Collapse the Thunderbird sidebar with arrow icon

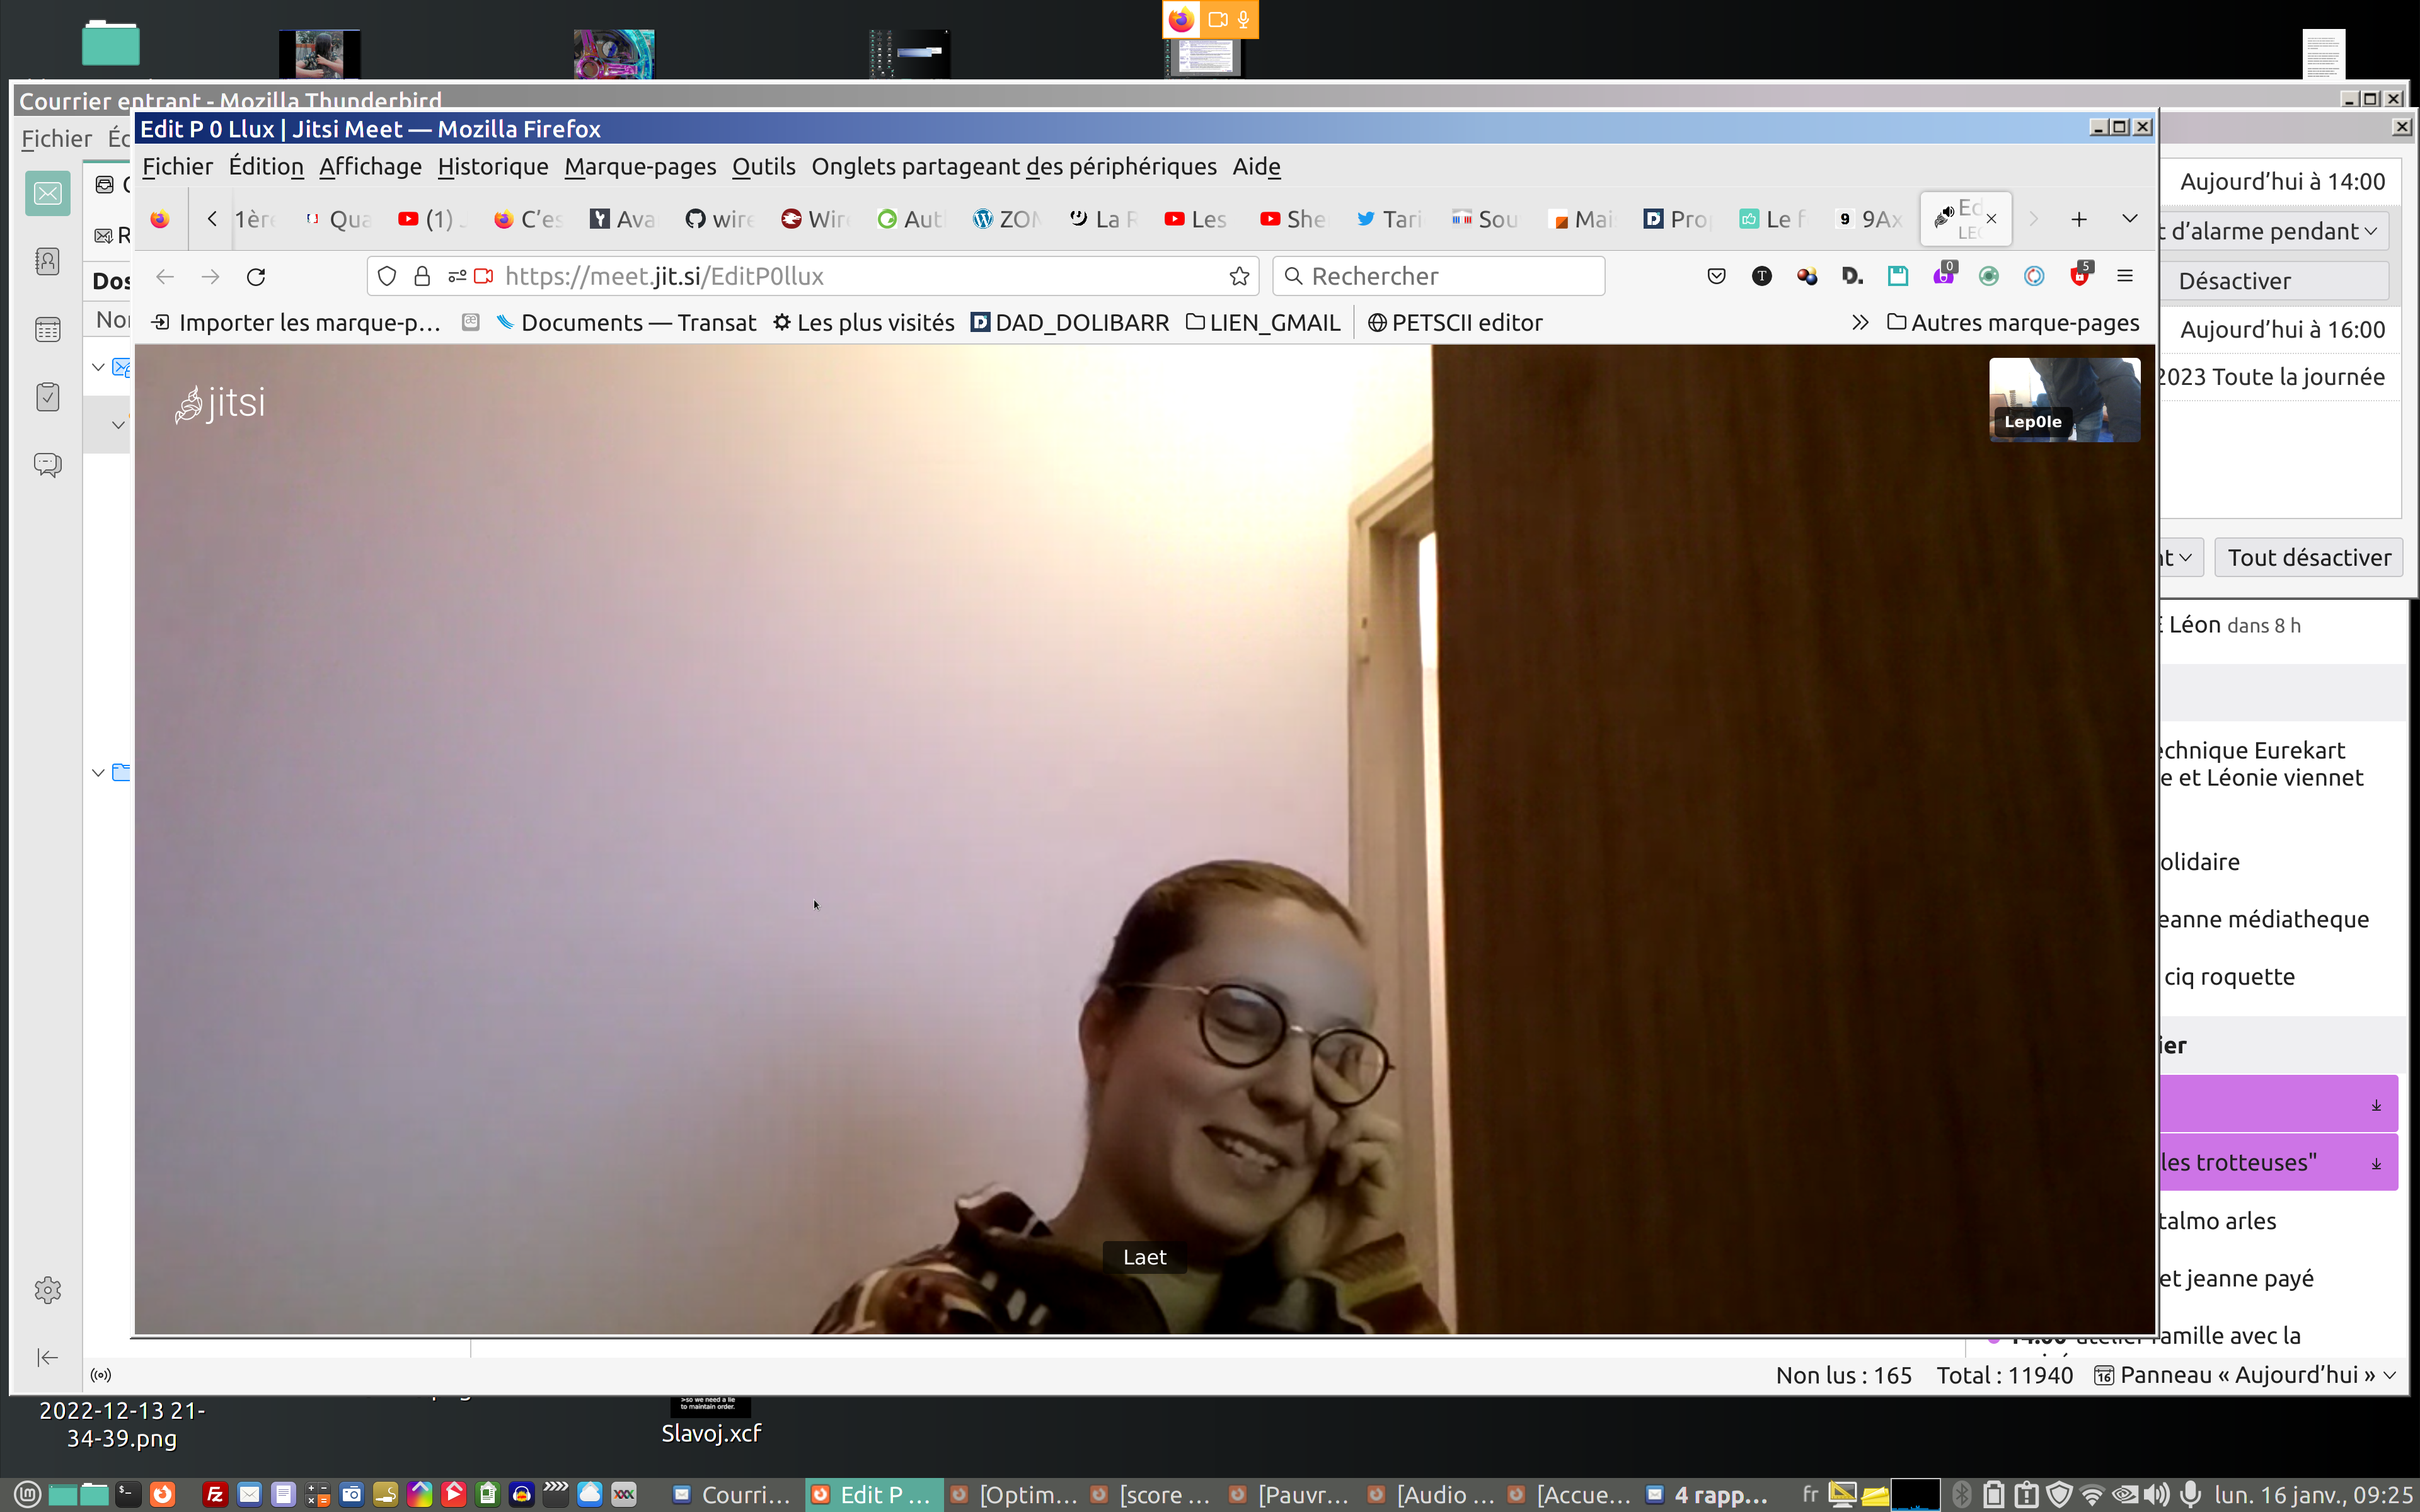pyautogui.click(x=47, y=1357)
